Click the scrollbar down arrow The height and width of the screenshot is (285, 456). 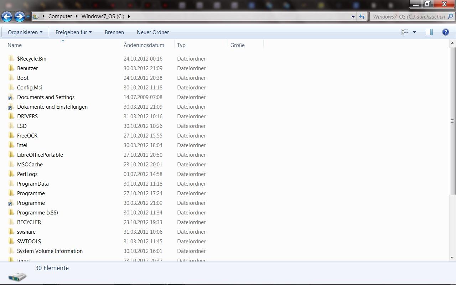coord(452,258)
